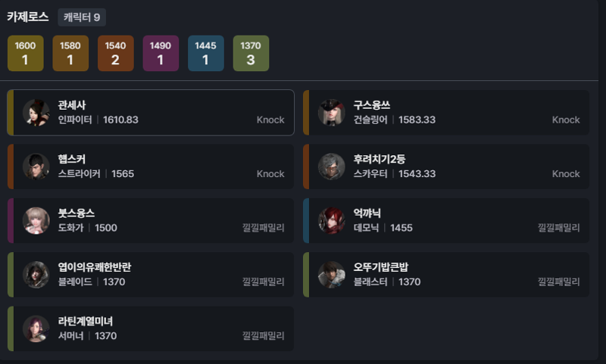This screenshot has height=364, width=606.
Task: Click the 구스용쓰 gunslinger avatar
Action: (x=332, y=113)
